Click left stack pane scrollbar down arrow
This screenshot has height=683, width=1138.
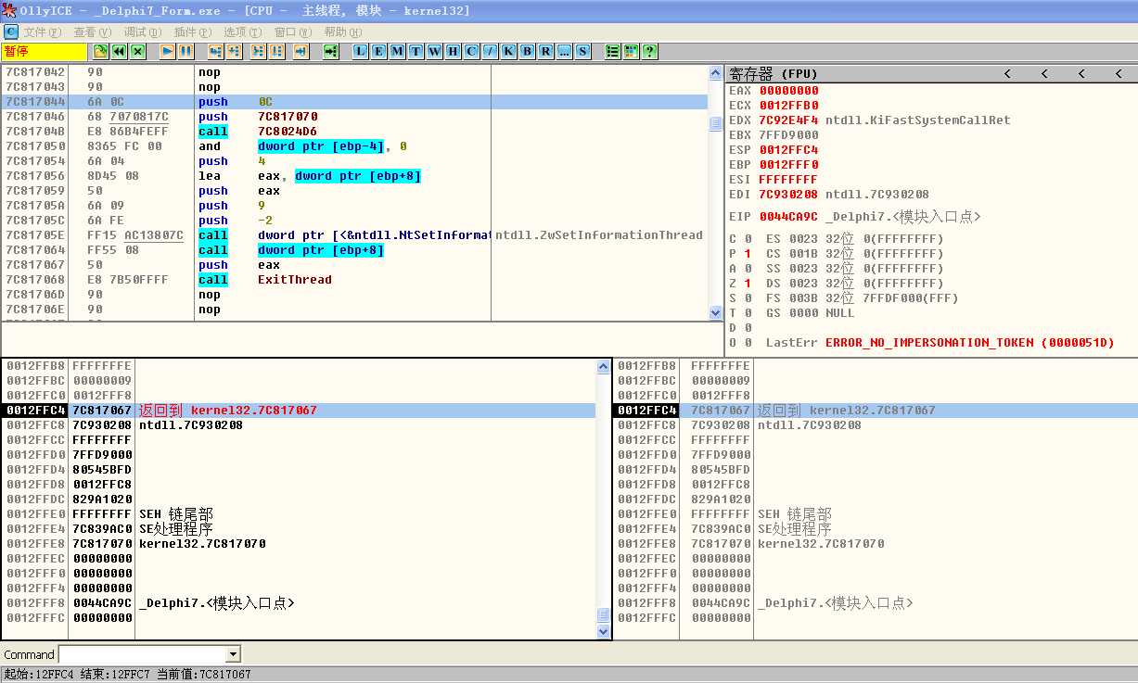coord(604,631)
